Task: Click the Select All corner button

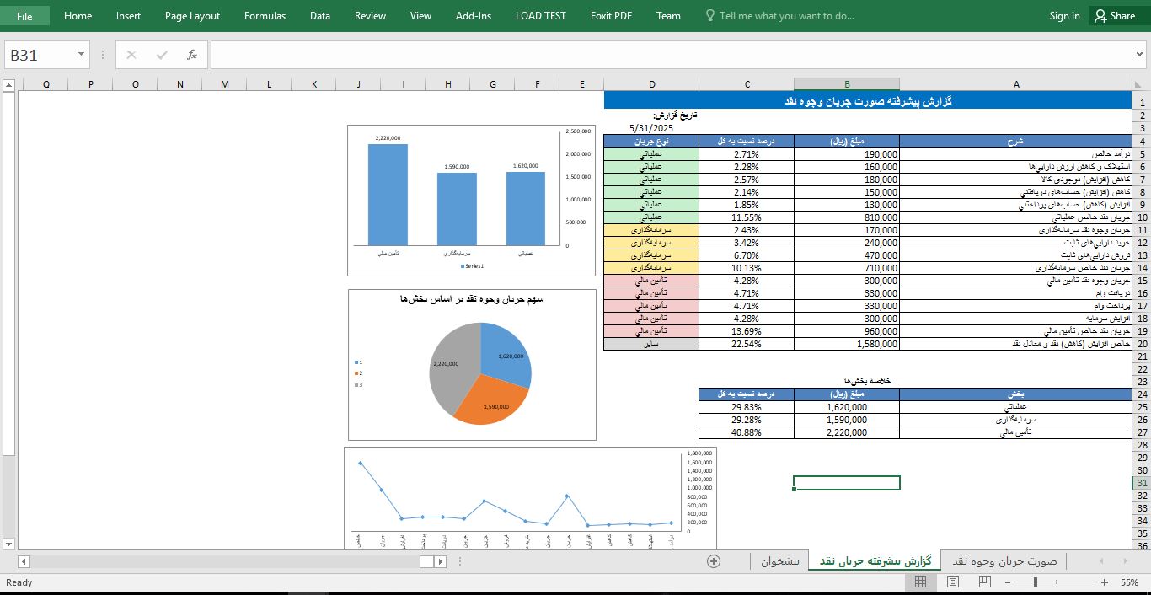Action: point(1141,84)
